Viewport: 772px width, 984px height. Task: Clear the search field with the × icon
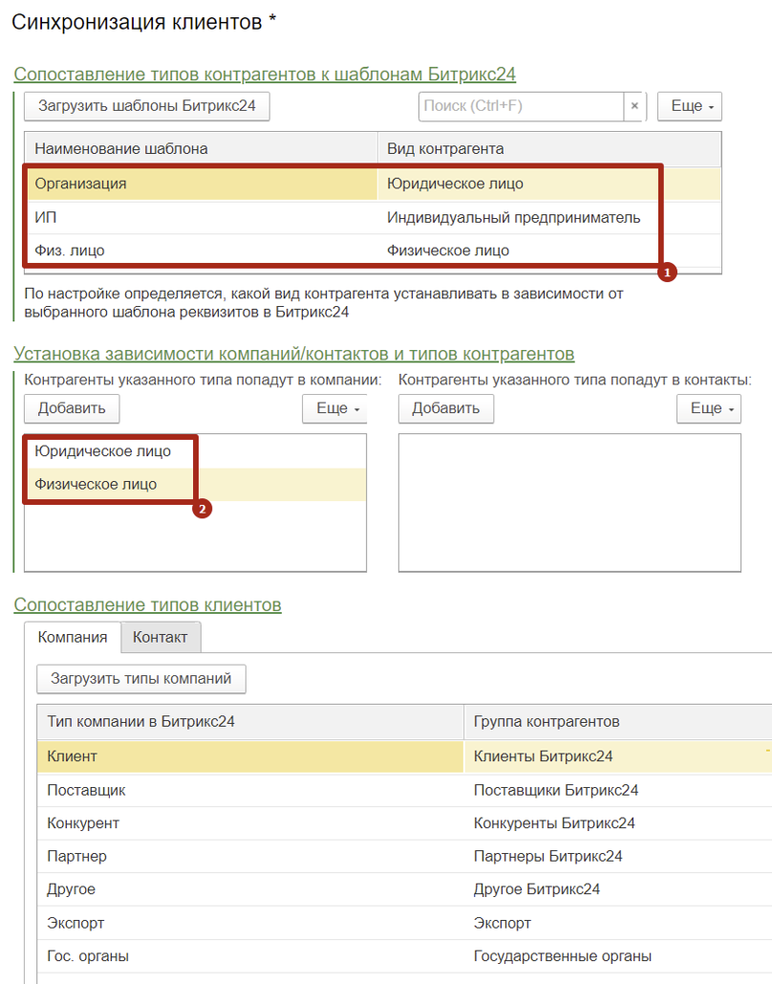click(634, 106)
